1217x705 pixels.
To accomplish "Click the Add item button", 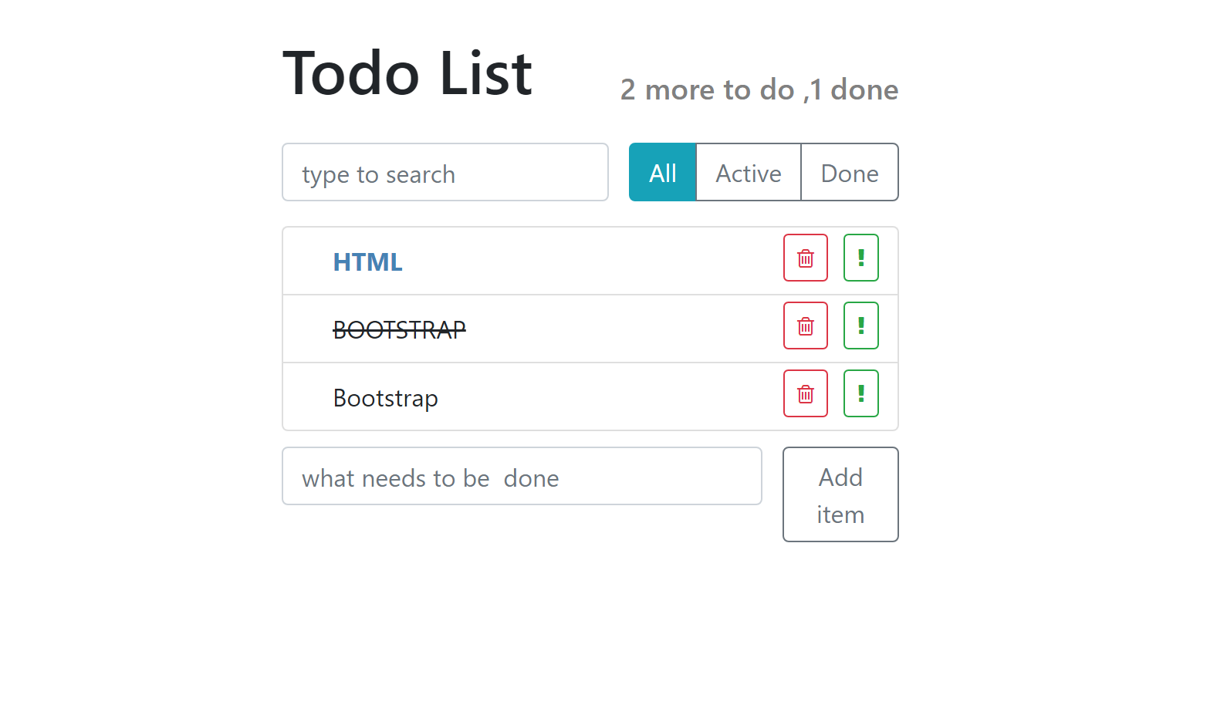I will pos(840,494).
